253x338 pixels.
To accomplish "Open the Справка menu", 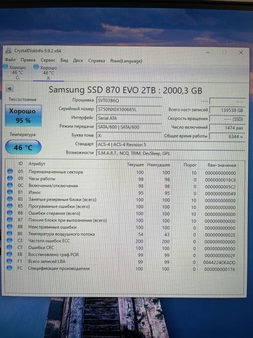I will [96, 61].
